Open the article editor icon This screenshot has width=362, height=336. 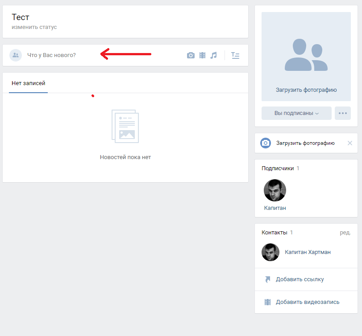(x=235, y=55)
